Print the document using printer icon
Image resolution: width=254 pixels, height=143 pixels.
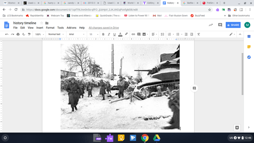click(18, 34)
